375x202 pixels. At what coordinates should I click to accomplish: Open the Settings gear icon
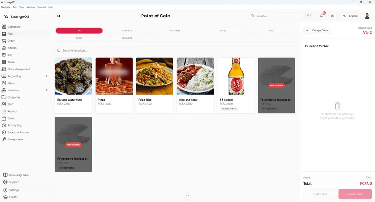pyautogui.click(x=5, y=190)
